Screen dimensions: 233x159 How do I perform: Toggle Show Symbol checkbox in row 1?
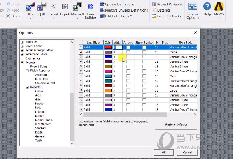(x=144, y=47)
